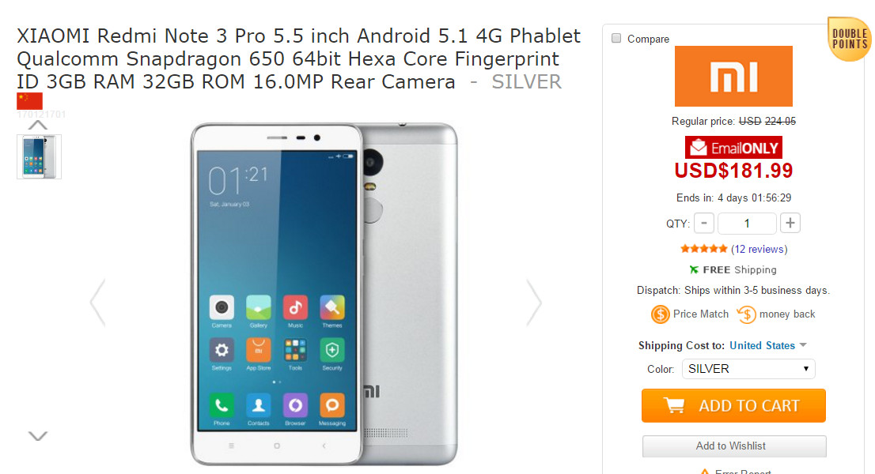
Task: Click the China flag icon
Action: tap(29, 101)
